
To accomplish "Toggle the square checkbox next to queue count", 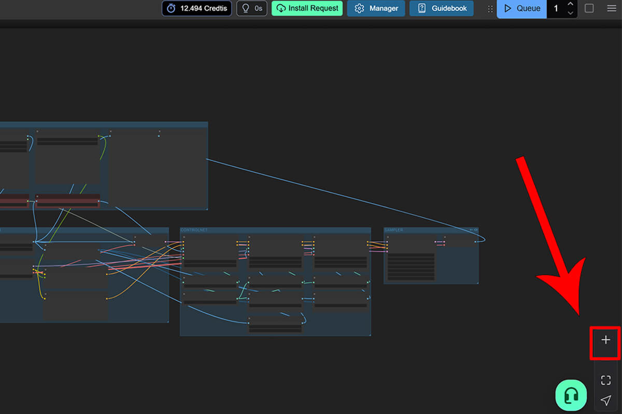I will point(589,8).
